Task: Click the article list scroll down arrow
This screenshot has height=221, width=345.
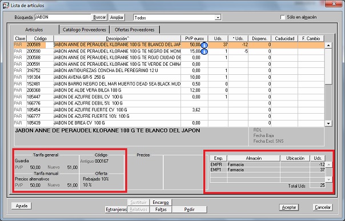Action: pyautogui.click(x=328, y=123)
